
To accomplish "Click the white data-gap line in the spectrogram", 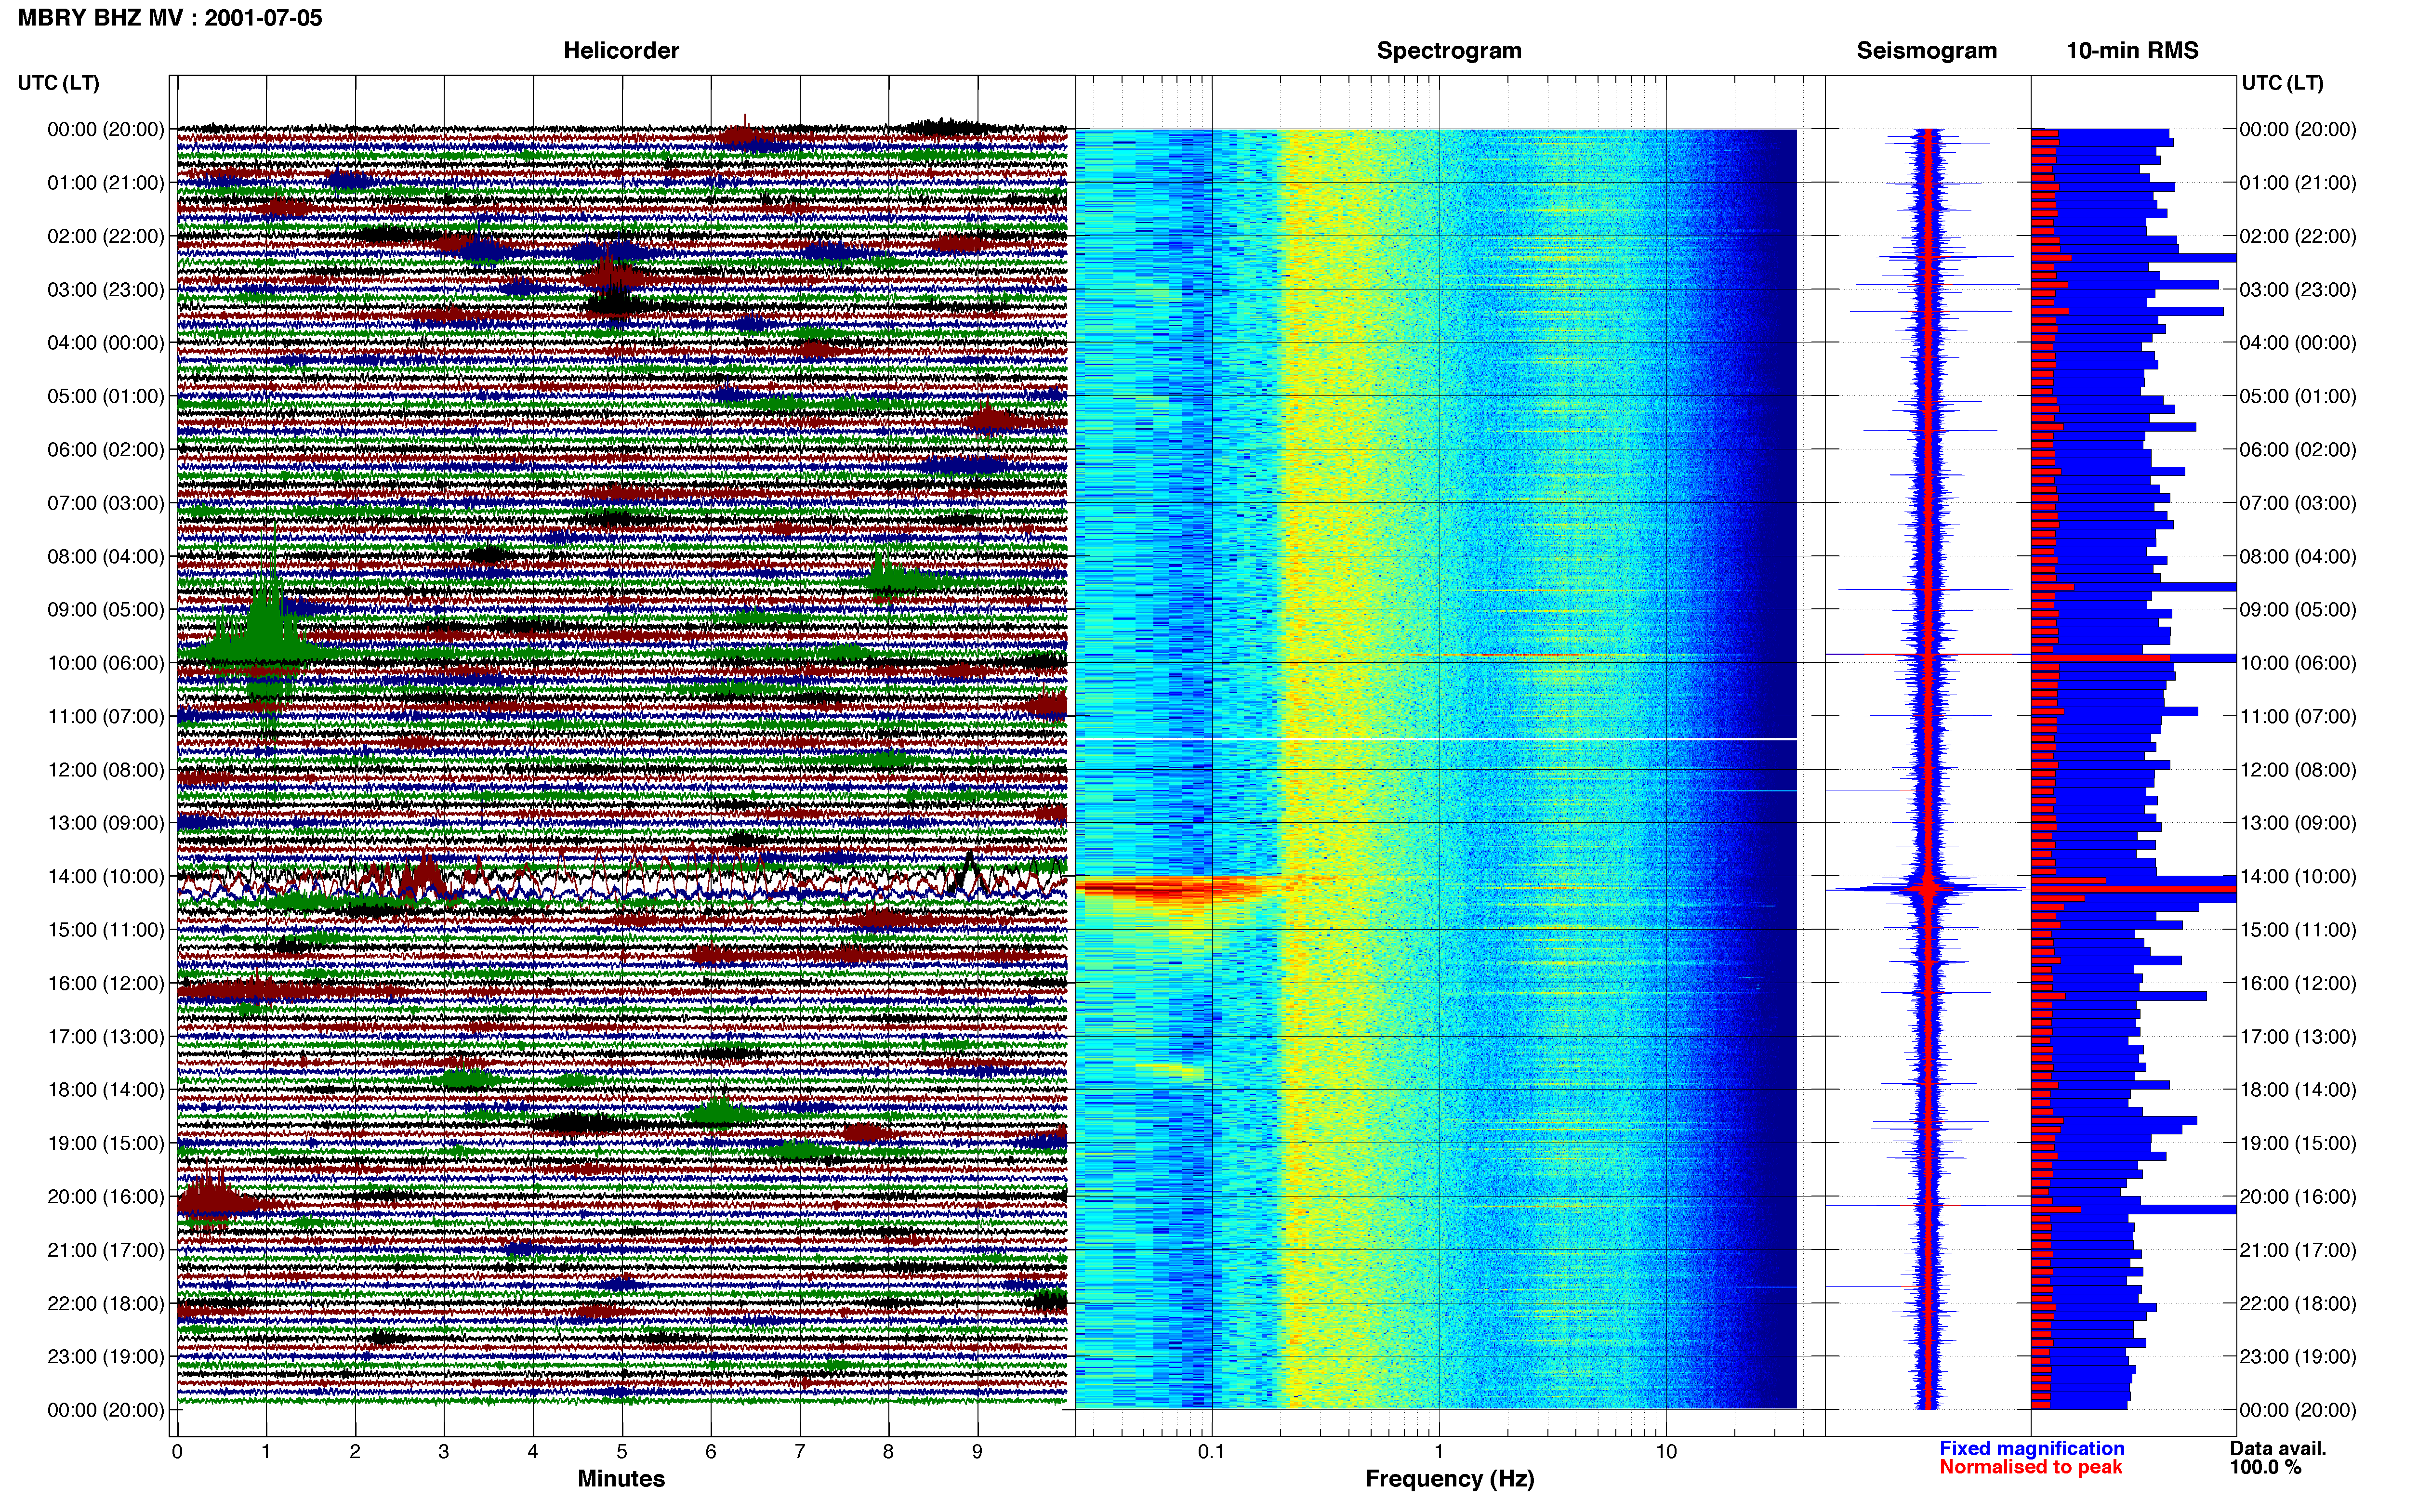I will point(1436,739).
